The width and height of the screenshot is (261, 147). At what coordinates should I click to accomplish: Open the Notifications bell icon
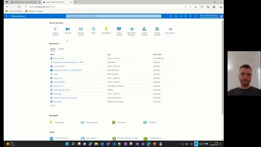[x=181, y=16]
